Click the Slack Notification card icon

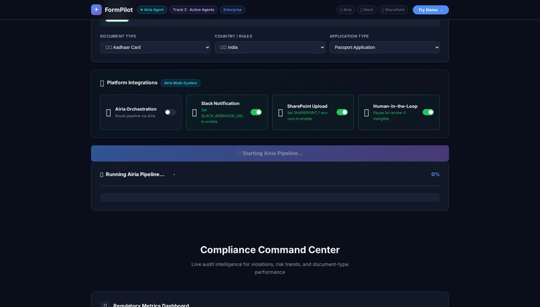[194, 113]
